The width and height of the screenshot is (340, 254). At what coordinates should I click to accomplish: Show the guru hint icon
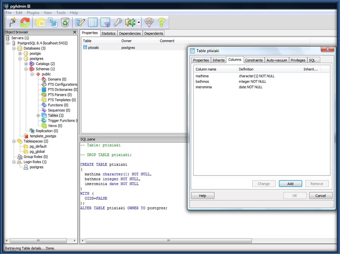[149, 22]
